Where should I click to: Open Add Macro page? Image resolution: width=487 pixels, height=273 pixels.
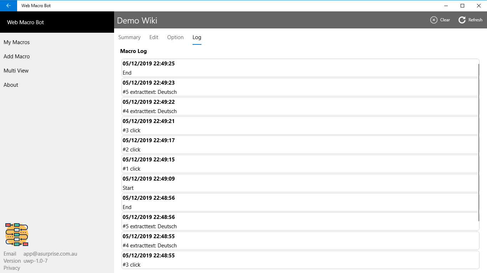[17, 57]
